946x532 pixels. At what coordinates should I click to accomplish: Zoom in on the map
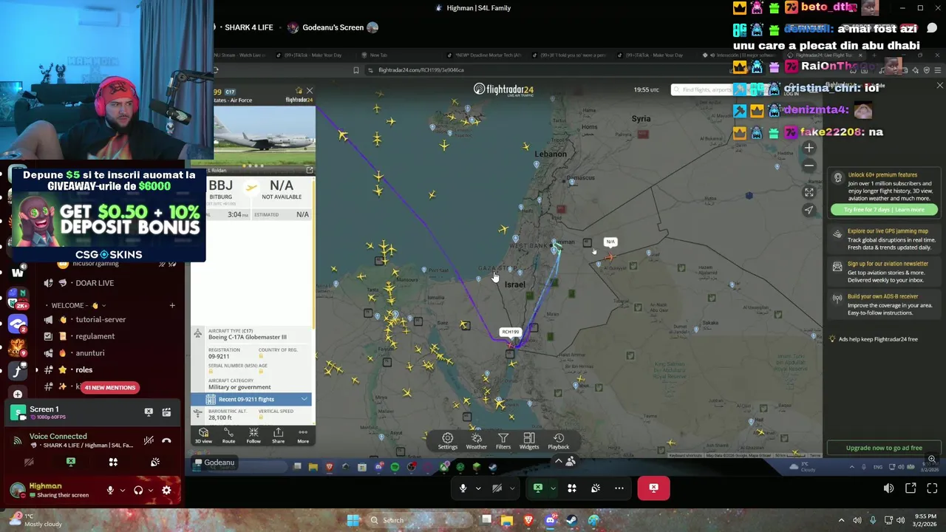tap(809, 148)
